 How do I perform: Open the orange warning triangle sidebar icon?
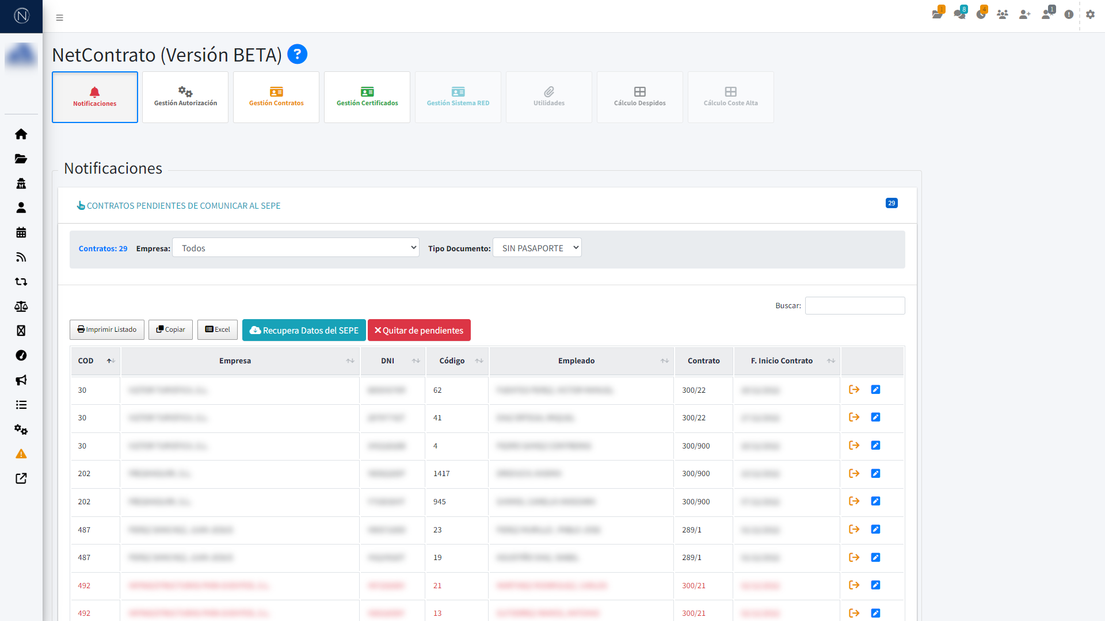(x=21, y=454)
